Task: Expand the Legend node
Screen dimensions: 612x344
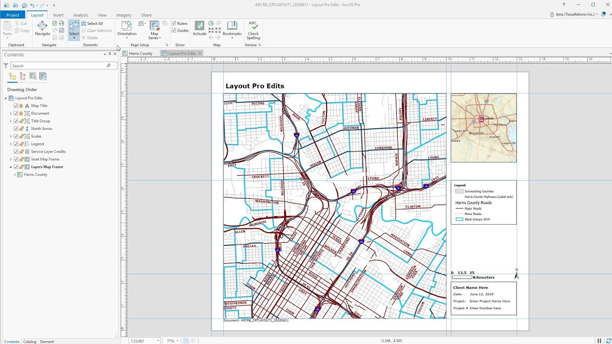Action: (11, 144)
